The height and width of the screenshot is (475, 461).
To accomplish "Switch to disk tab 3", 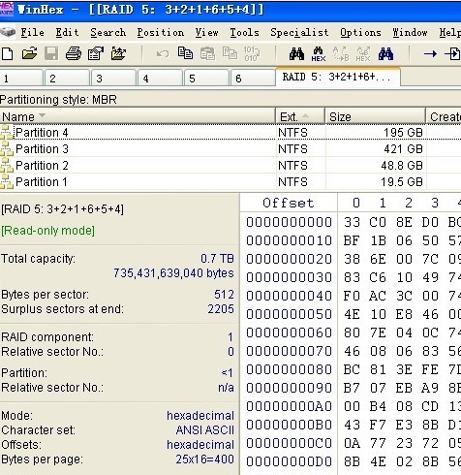I will point(113,78).
